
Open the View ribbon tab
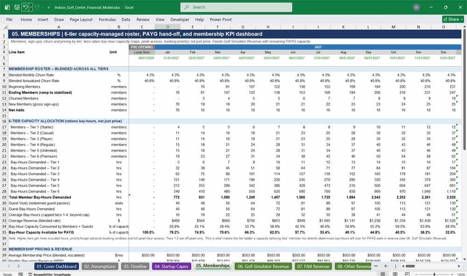[x=160, y=19]
